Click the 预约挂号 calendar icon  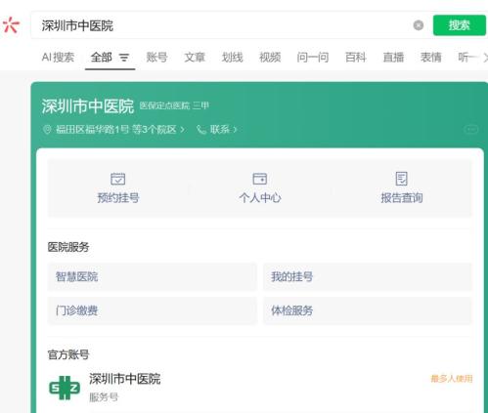[x=117, y=179]
